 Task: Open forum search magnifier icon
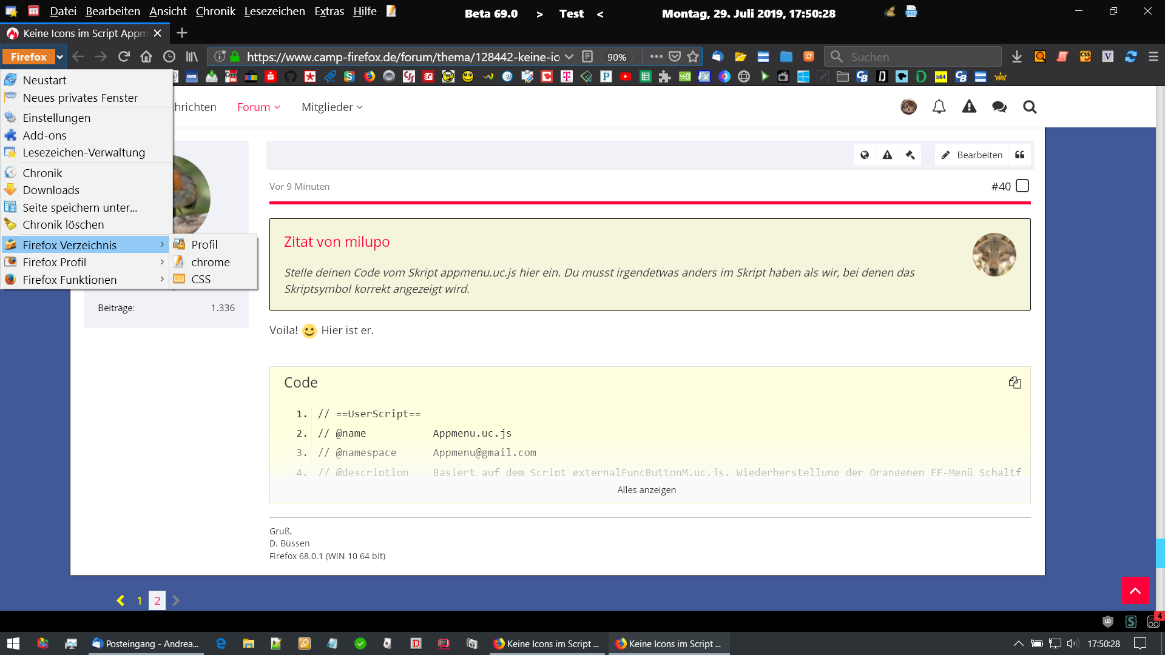(x=1030, y=107)
